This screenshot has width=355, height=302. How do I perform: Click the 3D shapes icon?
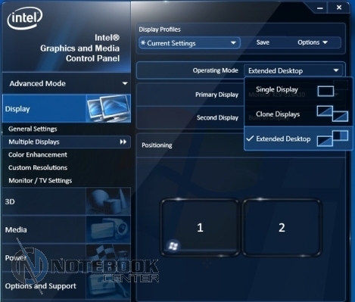(x=108, y=201)
